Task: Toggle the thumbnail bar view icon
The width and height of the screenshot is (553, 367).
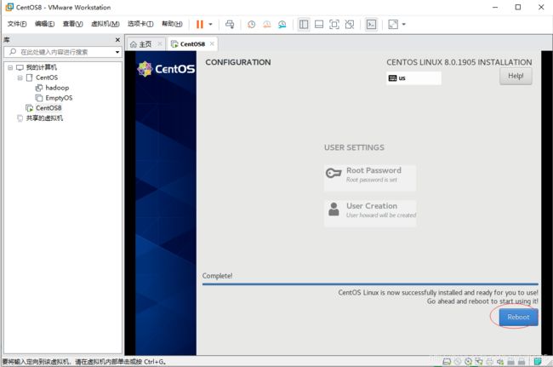Action: [319, 25]
